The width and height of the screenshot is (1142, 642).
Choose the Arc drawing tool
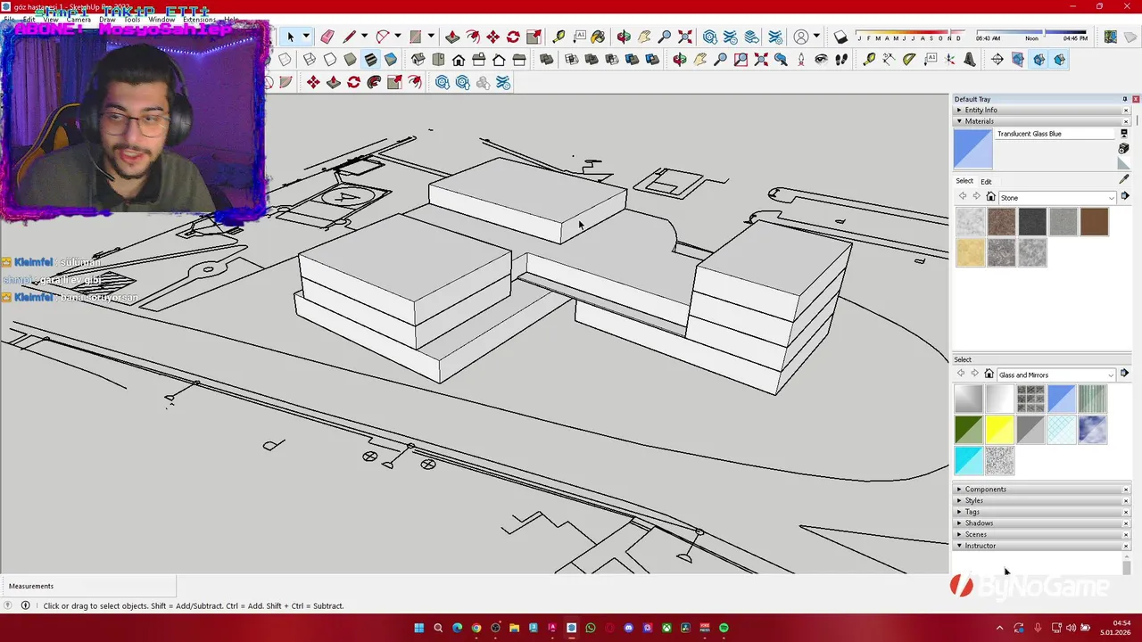coord(382,37)
